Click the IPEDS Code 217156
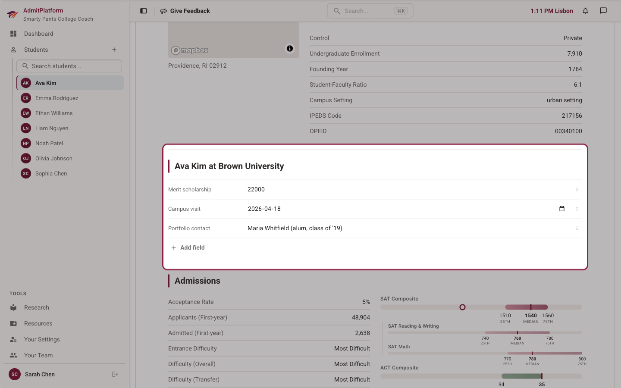Screen dimensions: 621x388 pos(572,116)
